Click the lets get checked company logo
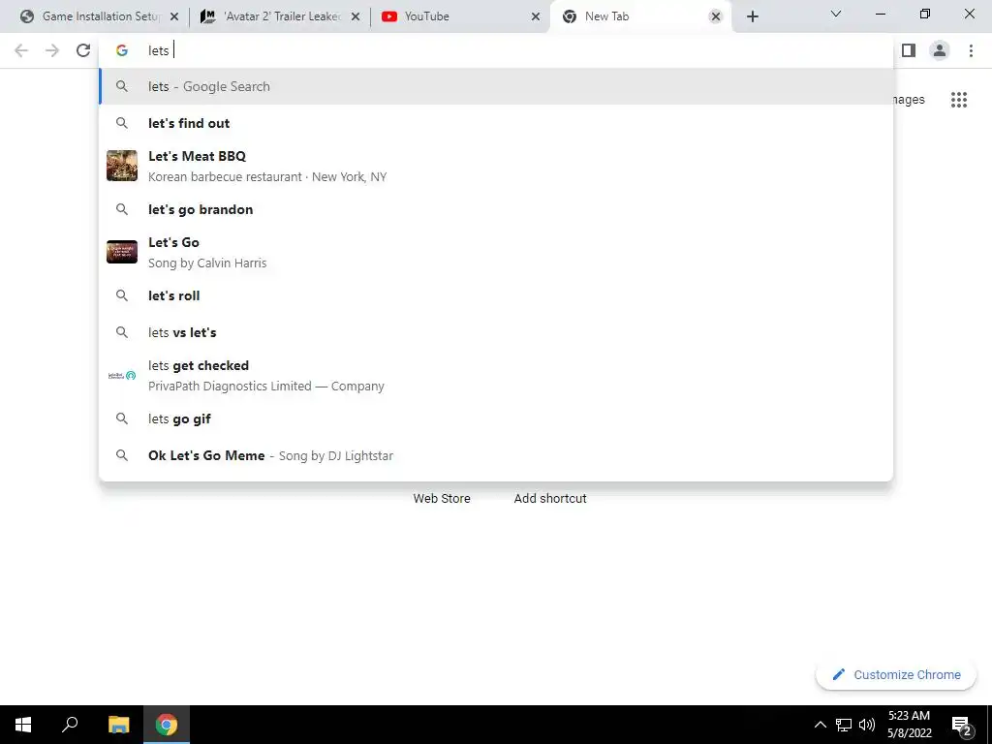The height and width of the screenshot is (744, 992). pos(121,375)
